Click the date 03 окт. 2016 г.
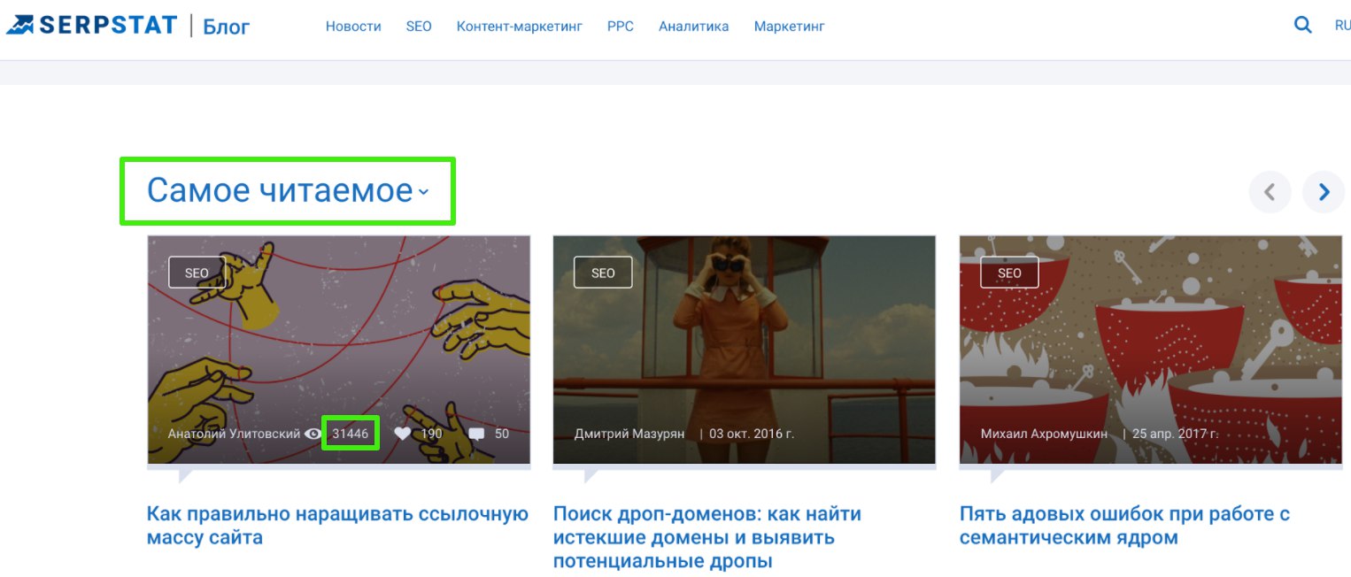This screenshot has height=577, width=1351. tap(752, 434)
